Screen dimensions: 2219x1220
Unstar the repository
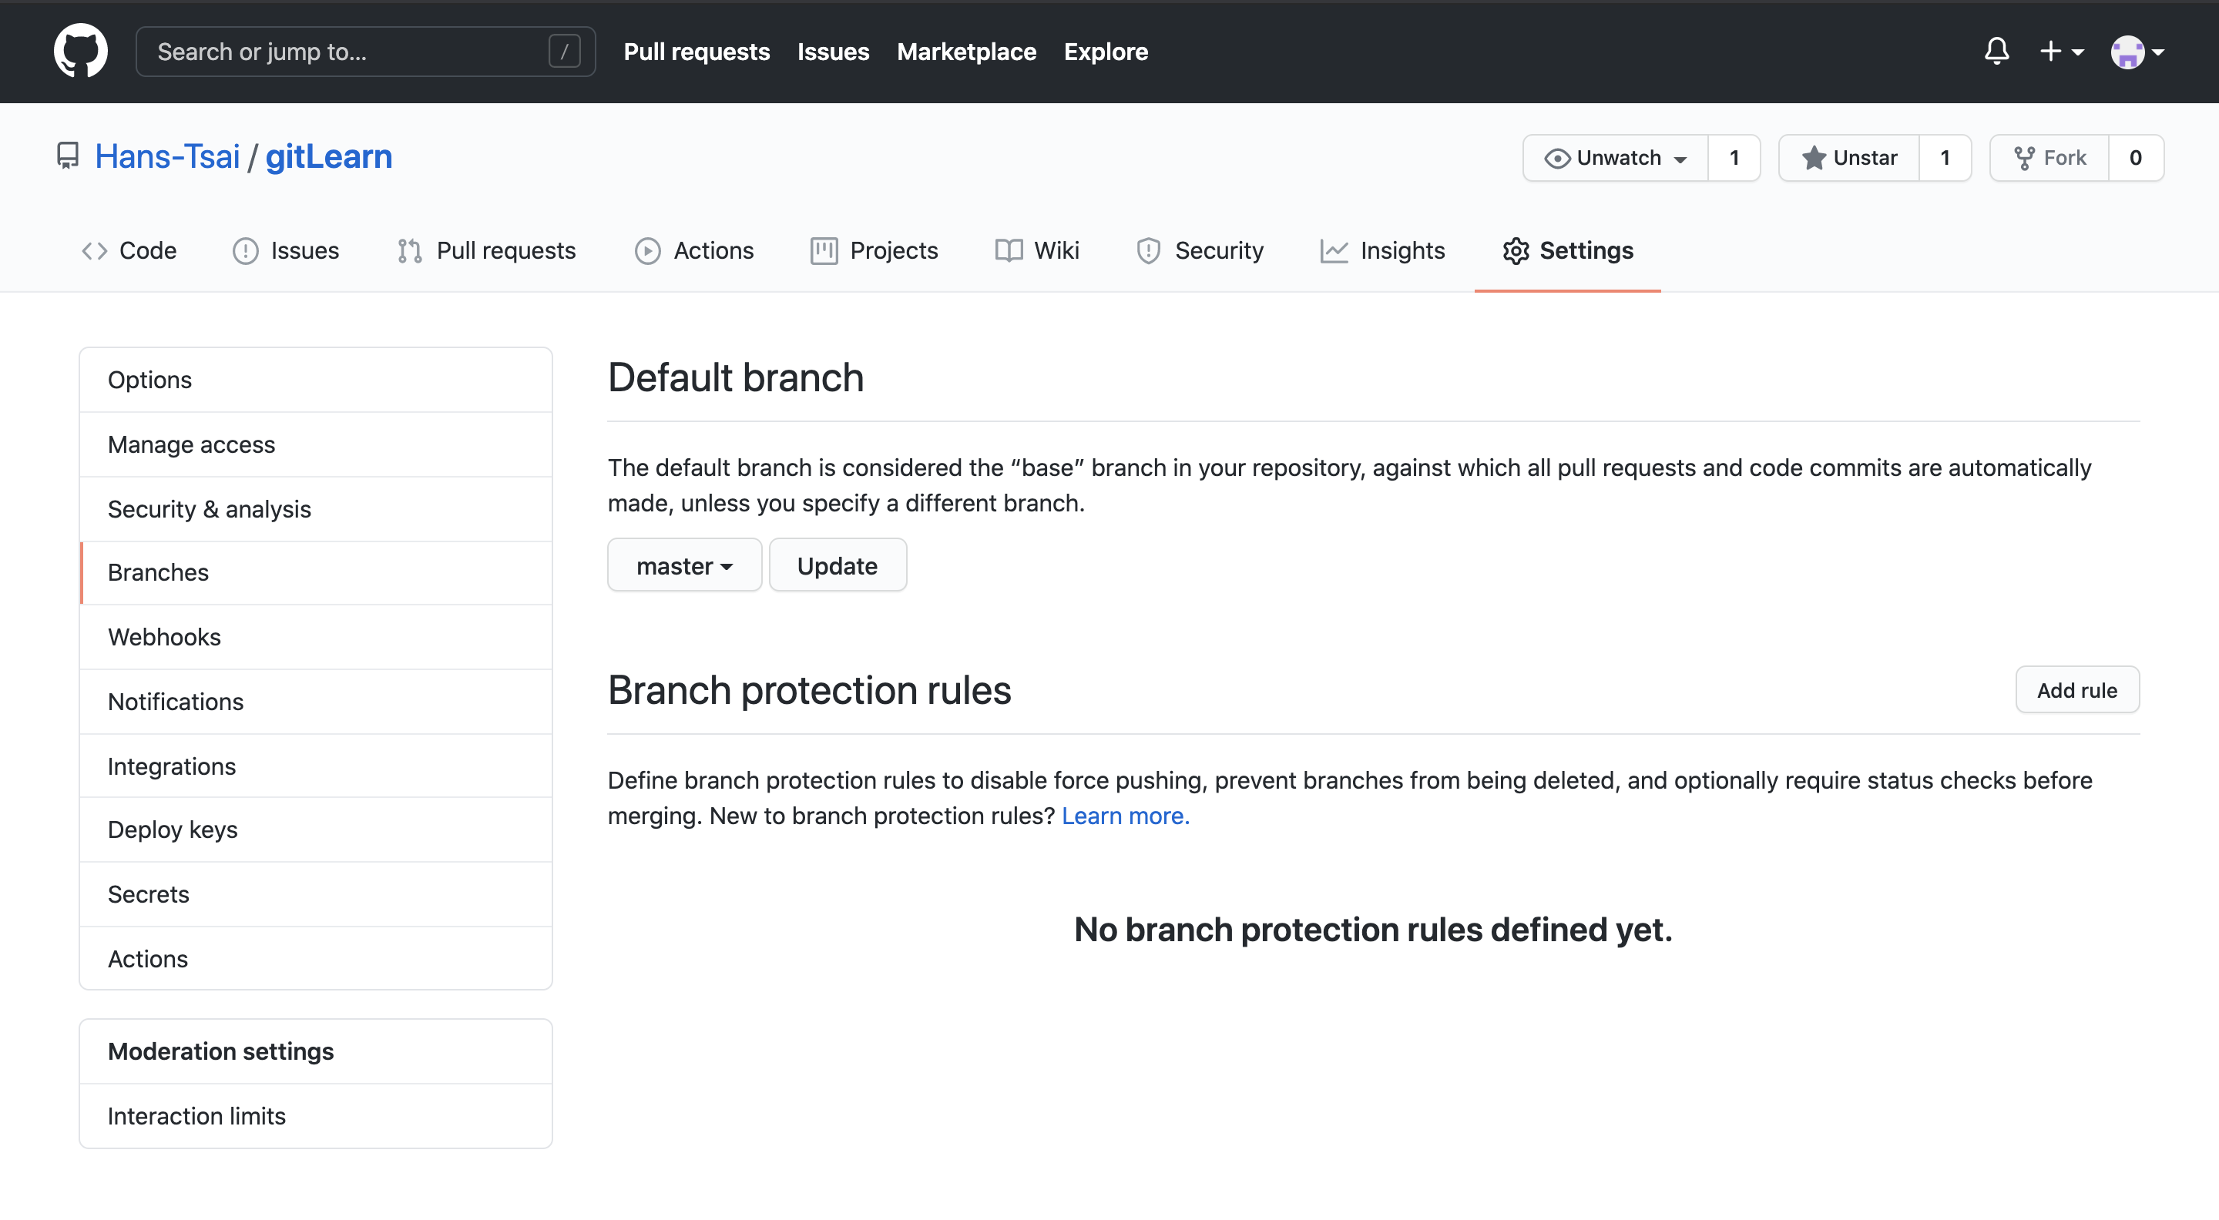coord(1848,158)
